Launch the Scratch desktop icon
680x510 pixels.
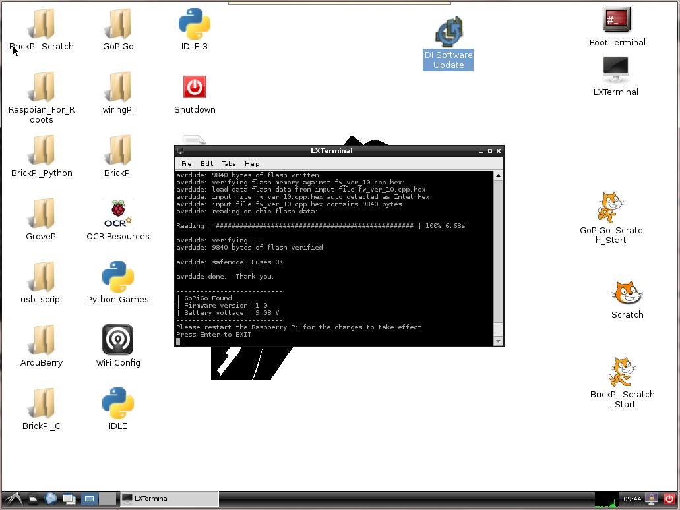[627, 293]
